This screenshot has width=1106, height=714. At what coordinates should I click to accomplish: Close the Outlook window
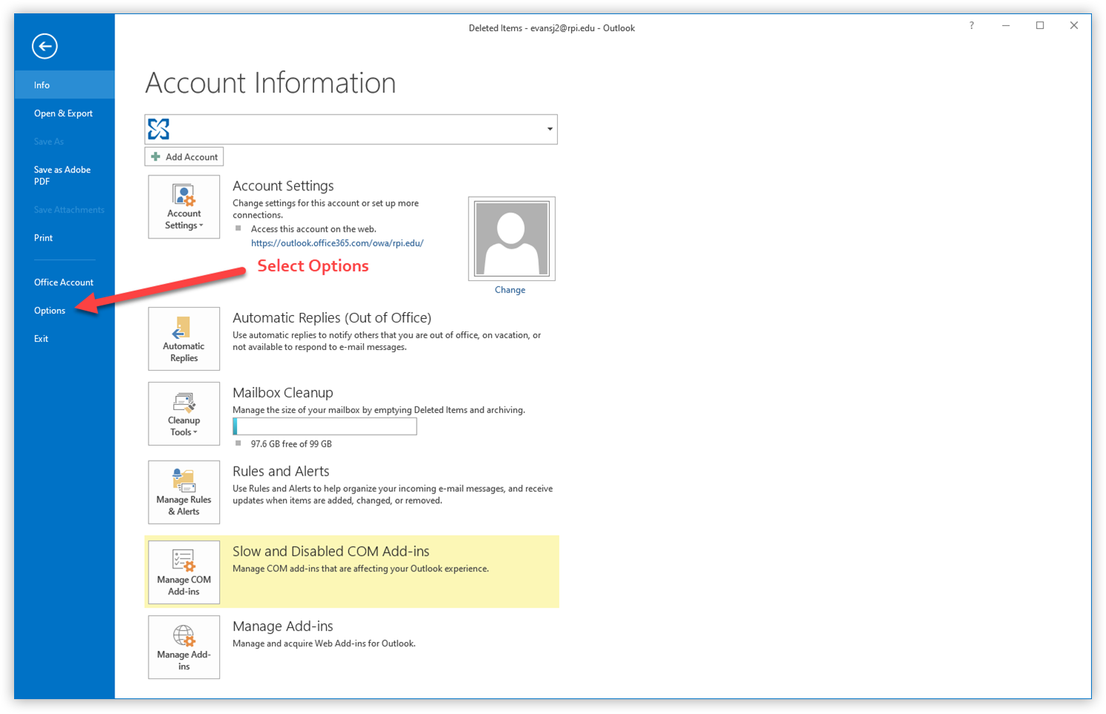(x=1074, y=26)
